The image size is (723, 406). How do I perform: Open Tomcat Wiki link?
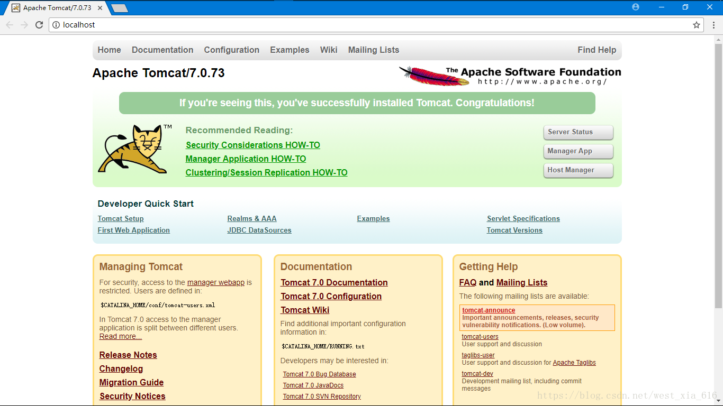305,310
